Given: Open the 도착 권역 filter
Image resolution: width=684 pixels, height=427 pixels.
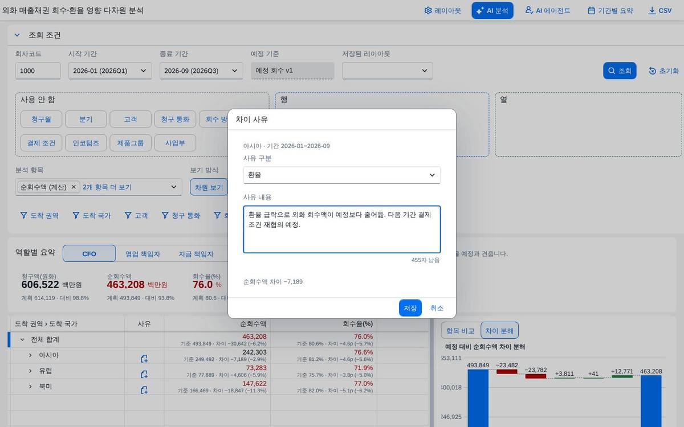Looking at the screenshot, I should 39,216.
